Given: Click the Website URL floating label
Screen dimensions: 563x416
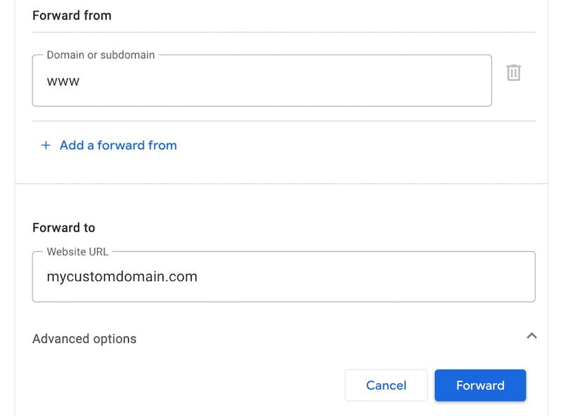Looking at the screenshot, I should [77, 251].
